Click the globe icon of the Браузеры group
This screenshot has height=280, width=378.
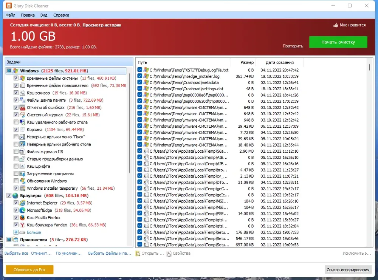[x=15, y=195]
